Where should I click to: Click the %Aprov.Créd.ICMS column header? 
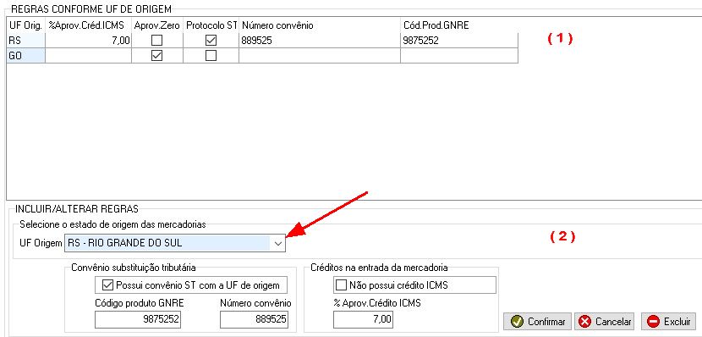coord(88,25)
